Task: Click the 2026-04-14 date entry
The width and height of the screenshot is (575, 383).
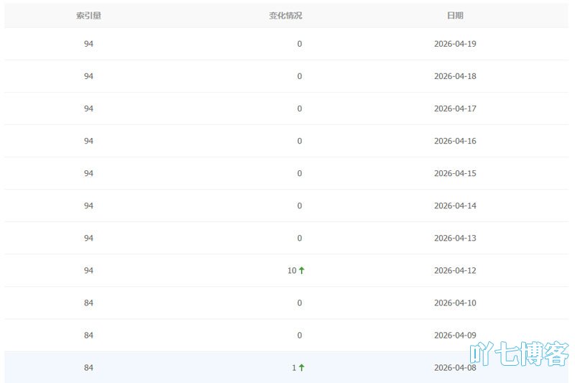Action: (x=455, y=206)
